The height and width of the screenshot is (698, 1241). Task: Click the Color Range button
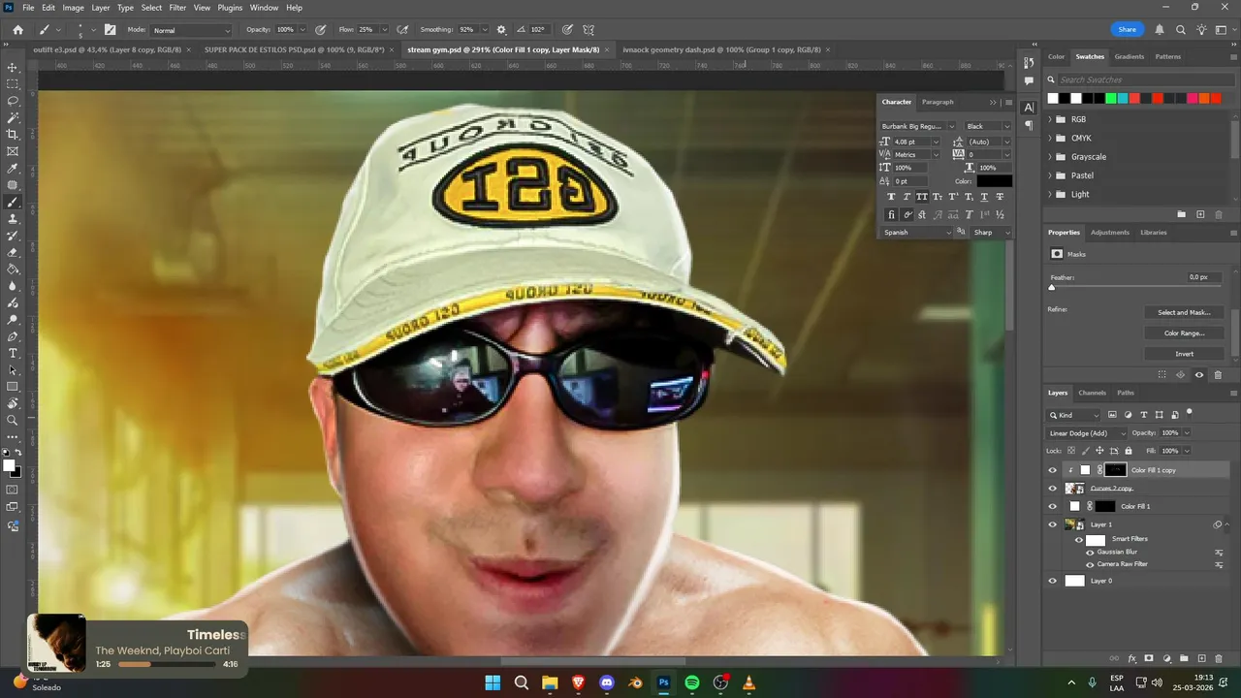[1184, 333]
